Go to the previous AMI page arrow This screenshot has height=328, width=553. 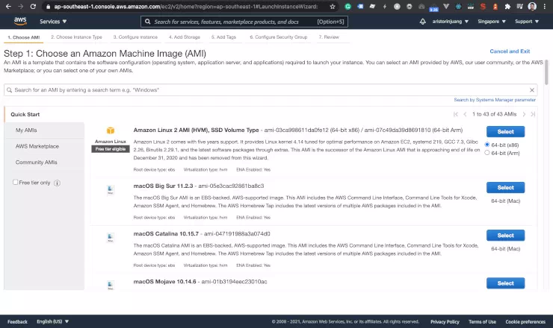point(465,114)
